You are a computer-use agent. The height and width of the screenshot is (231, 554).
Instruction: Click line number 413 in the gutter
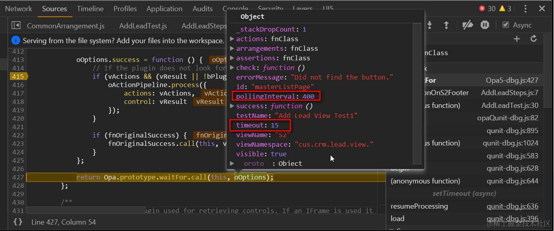pos(18,60)
